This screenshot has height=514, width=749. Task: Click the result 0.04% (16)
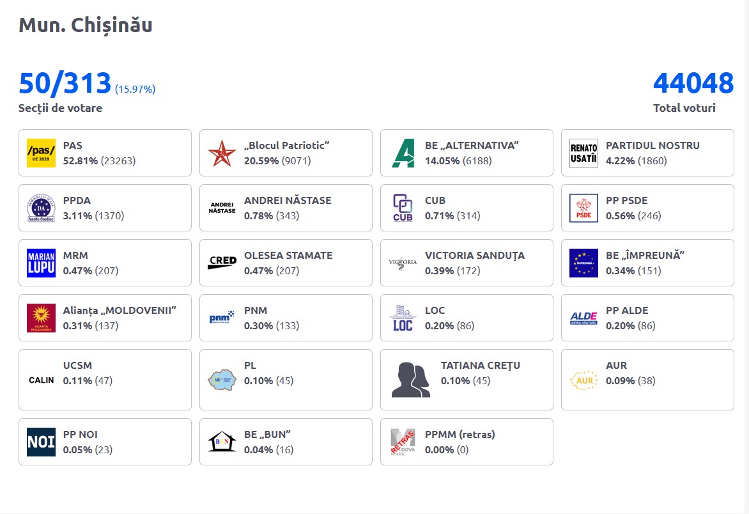269,450
